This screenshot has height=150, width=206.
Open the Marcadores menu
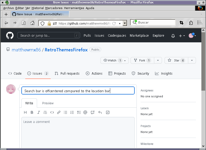(x=54, y=8)
